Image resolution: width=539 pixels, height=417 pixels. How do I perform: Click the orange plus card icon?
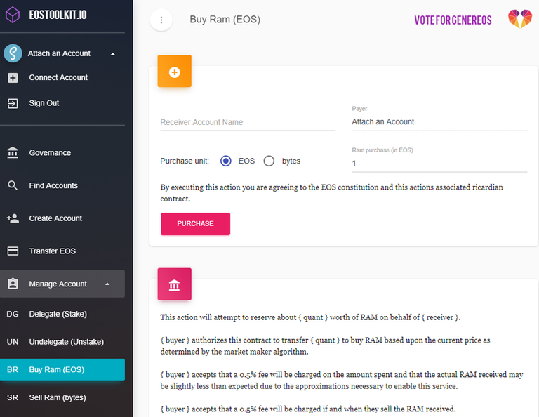coord(175,71)
